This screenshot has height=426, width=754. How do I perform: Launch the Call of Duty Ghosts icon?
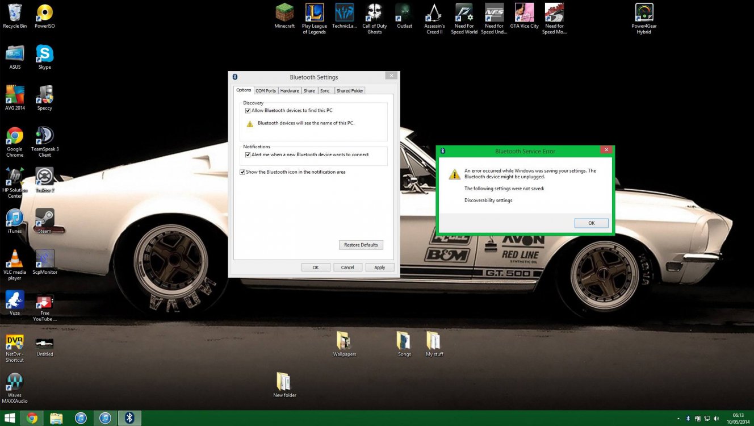[374, 19]
